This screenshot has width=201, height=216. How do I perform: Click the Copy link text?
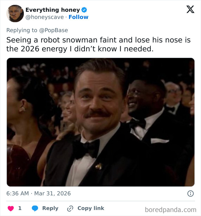click(91, 209)
